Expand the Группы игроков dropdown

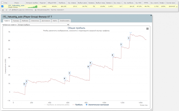tap(57, 10)
